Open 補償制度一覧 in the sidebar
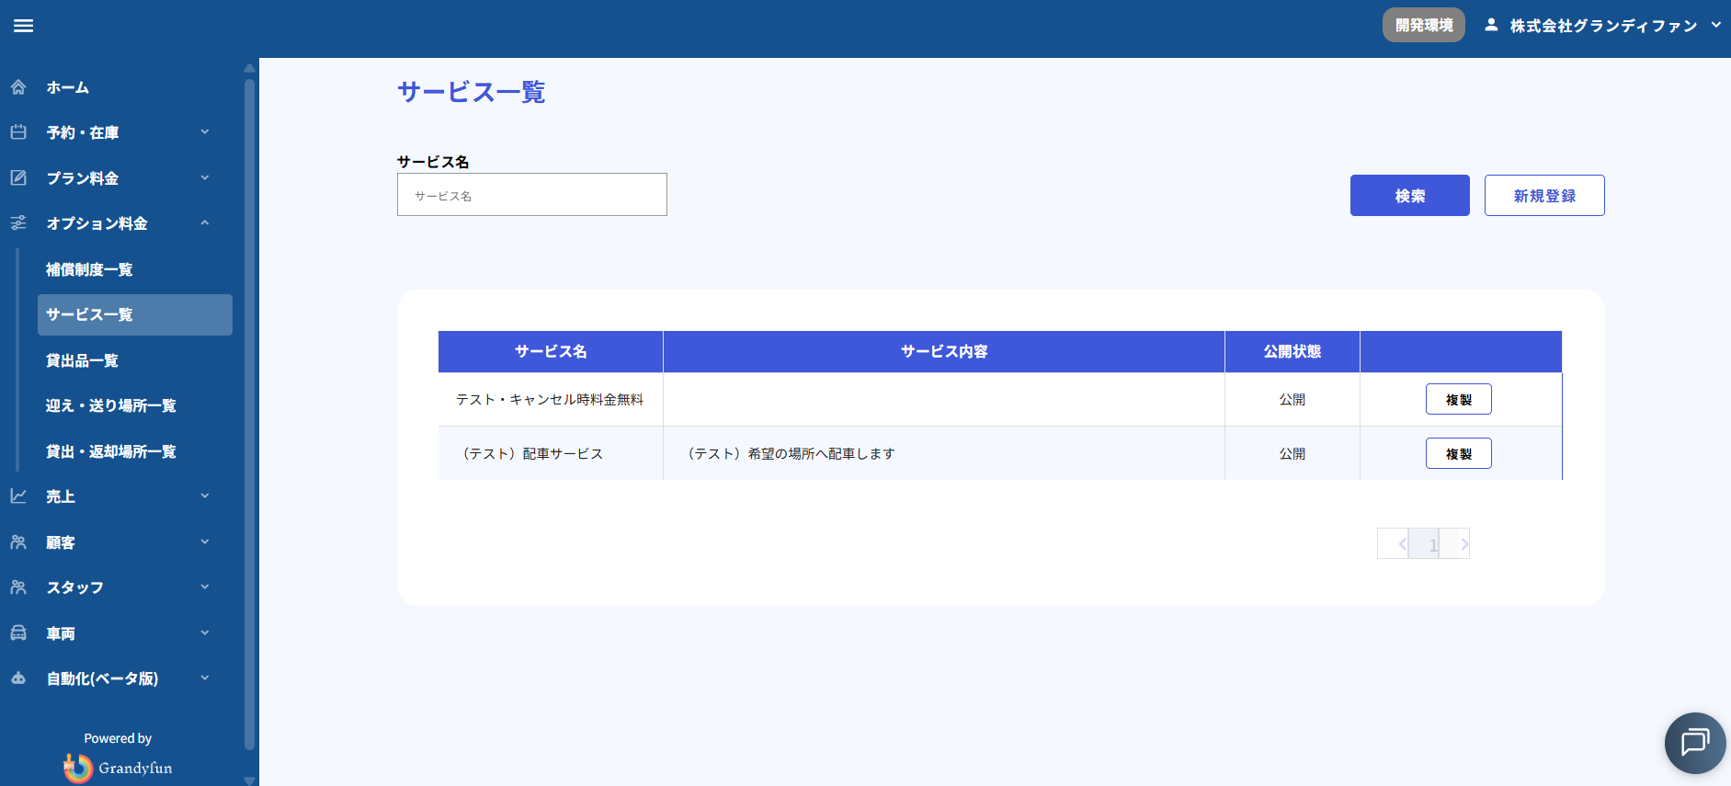The image size is (1731, 786). [89, 269]
